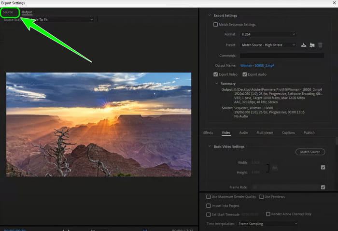Collapse the Summary section
This screenshot has width=338, height=231.
click(x=216, y=84)
